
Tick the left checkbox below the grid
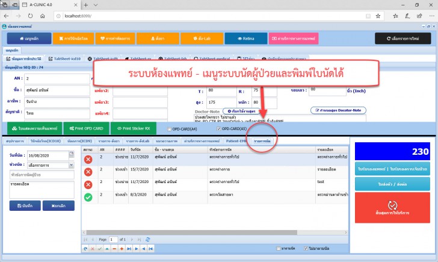pos(278,248)
